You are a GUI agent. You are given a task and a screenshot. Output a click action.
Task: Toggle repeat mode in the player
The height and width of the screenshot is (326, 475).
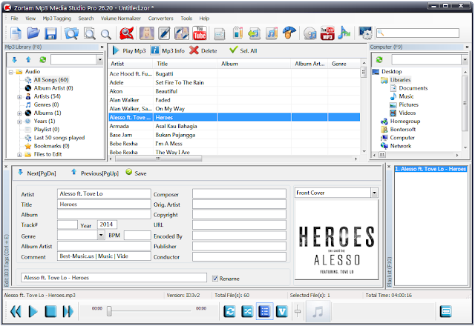coord(229,311)
